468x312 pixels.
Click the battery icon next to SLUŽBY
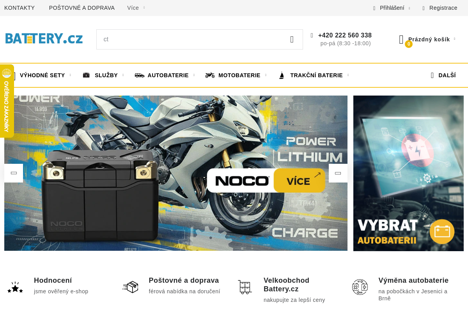coord(86,75)
